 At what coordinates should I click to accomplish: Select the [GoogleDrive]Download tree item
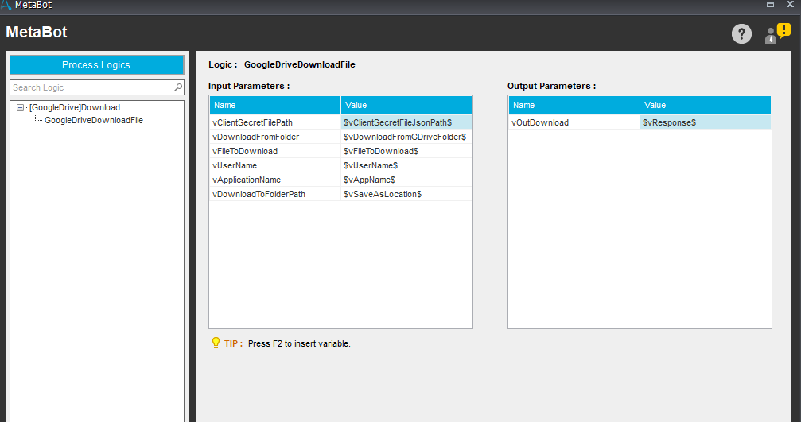(x=75, y=107)
